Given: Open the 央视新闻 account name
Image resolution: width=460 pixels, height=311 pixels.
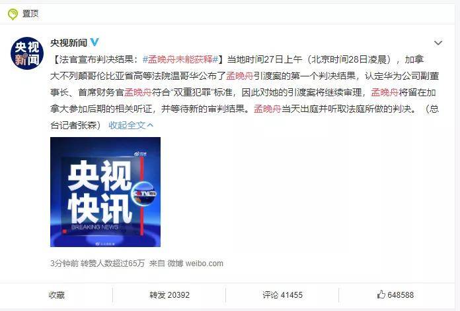Looking at the screenshot, I should click(x=69, y=43).
